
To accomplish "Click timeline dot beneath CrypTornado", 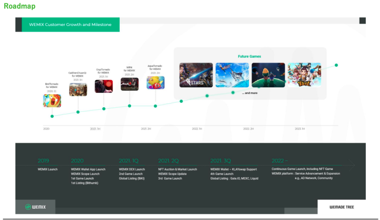I will tap(104, 109).
